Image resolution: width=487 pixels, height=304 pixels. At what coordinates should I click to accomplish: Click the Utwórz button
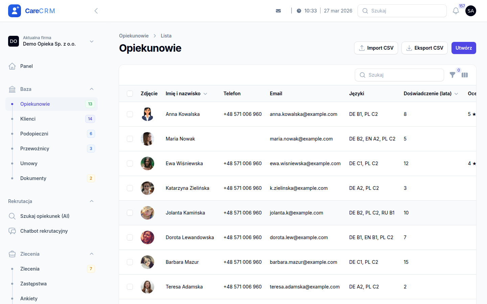(x=464, y=48)
